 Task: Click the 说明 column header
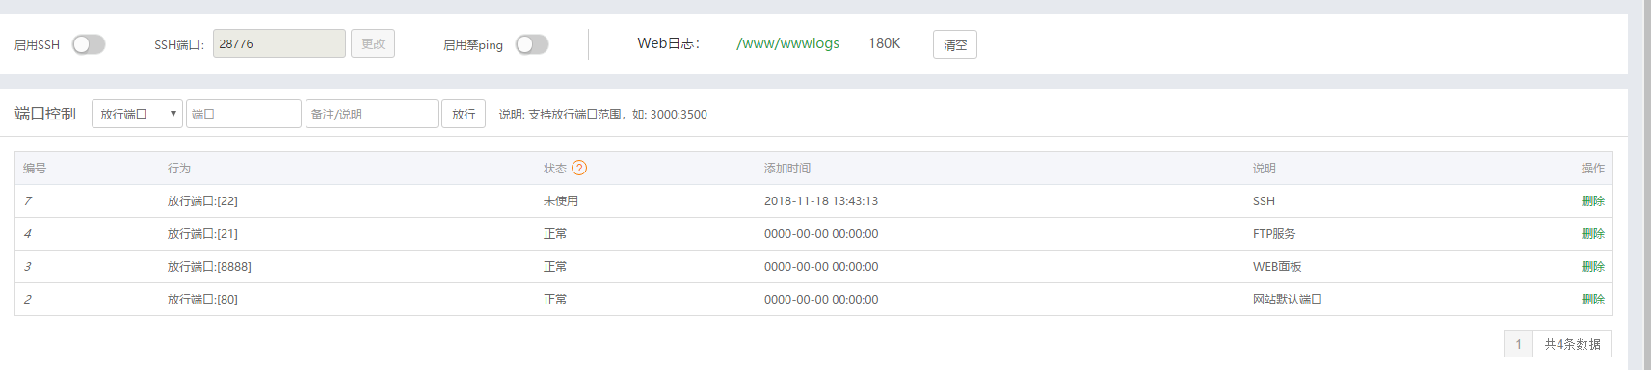click(x=1265, y=168)
